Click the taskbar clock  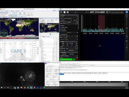point(127,88)
